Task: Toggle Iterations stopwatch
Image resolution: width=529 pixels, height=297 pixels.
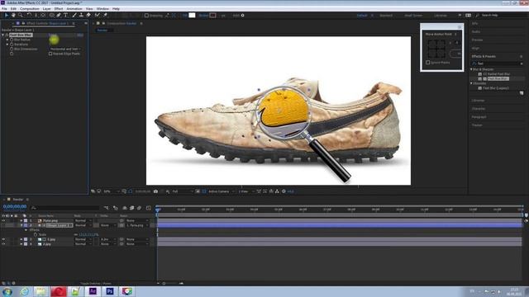Action: click(12, 45)
